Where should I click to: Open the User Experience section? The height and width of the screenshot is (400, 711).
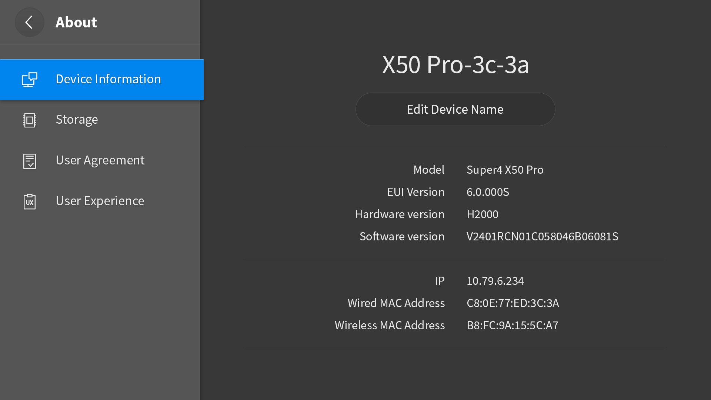[x=100, y=201]
